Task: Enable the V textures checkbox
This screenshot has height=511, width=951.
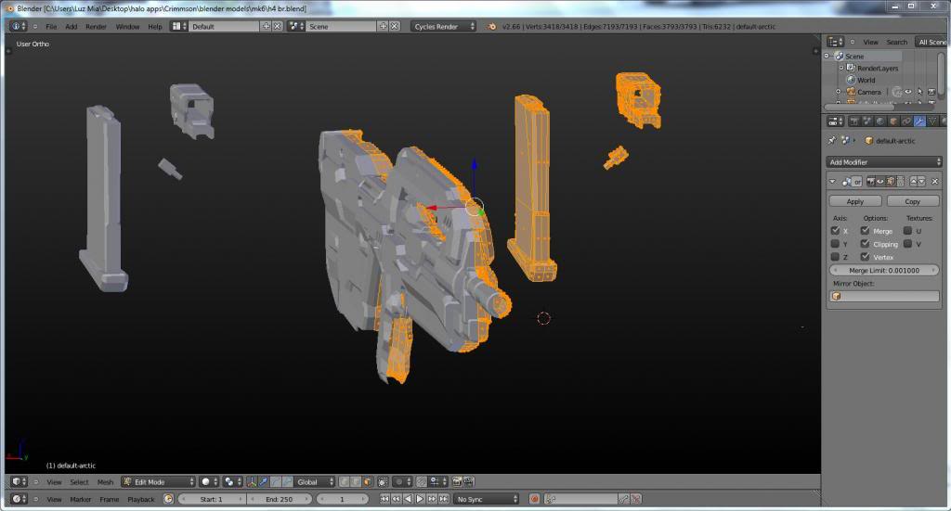Action: (x=908, y=243)
